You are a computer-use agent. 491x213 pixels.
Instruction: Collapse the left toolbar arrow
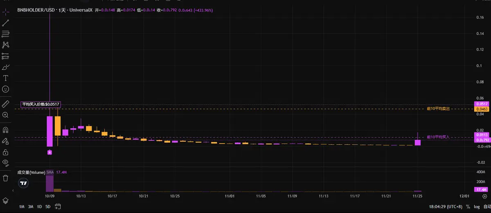pyautogui.click(x=13, y=191)
